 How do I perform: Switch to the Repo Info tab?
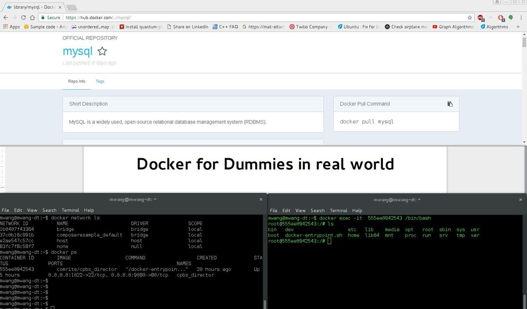(x=77, y=81)
